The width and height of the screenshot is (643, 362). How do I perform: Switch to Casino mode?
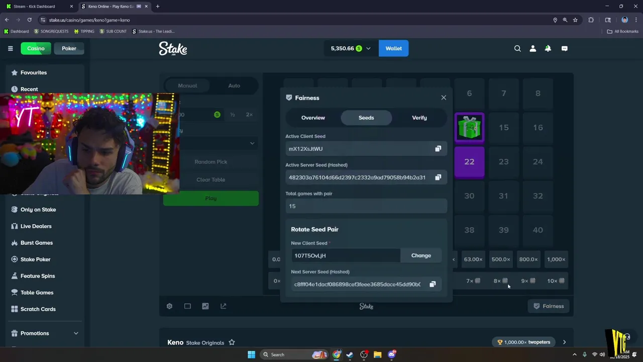36,48
